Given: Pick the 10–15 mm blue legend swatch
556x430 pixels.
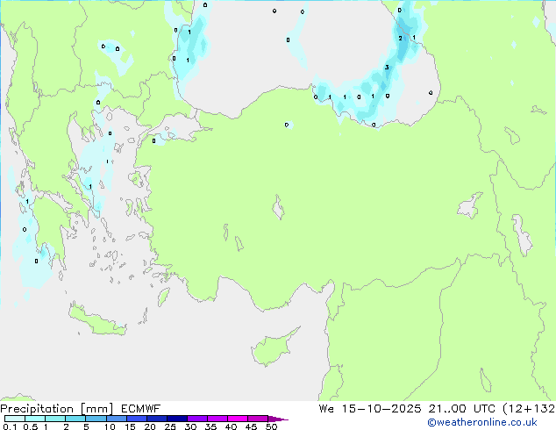Looking at the screenshot, I should 116,419.
